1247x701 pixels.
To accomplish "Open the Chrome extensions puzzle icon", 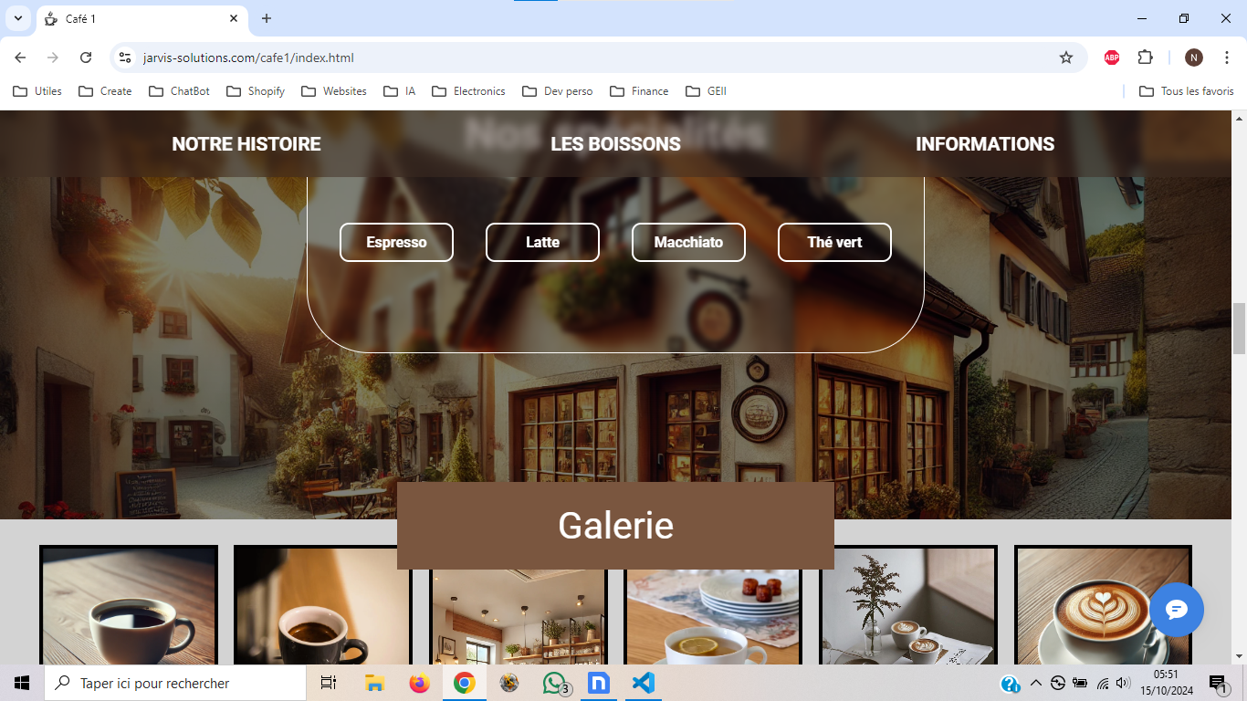I will tap(1145, 58).
